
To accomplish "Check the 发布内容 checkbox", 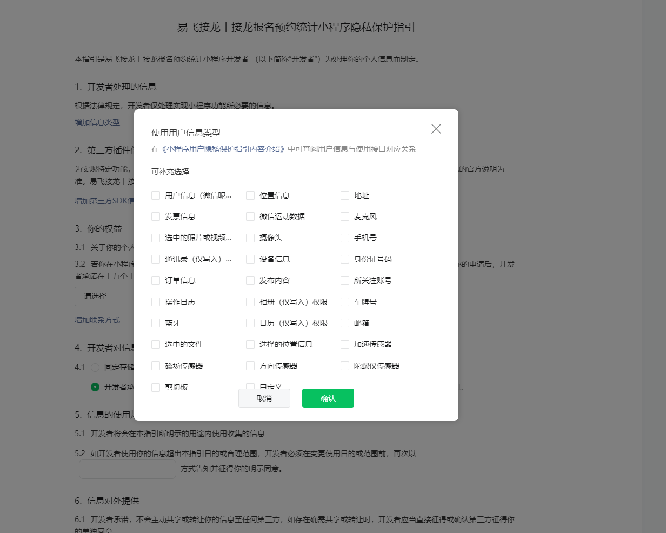I will 250,280.
